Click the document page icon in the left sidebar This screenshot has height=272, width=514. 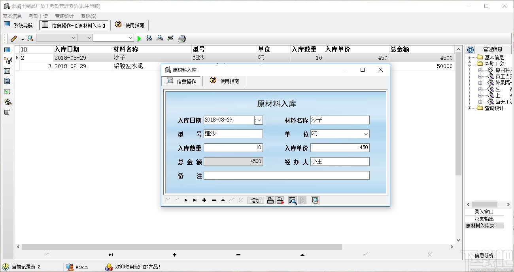7,81
